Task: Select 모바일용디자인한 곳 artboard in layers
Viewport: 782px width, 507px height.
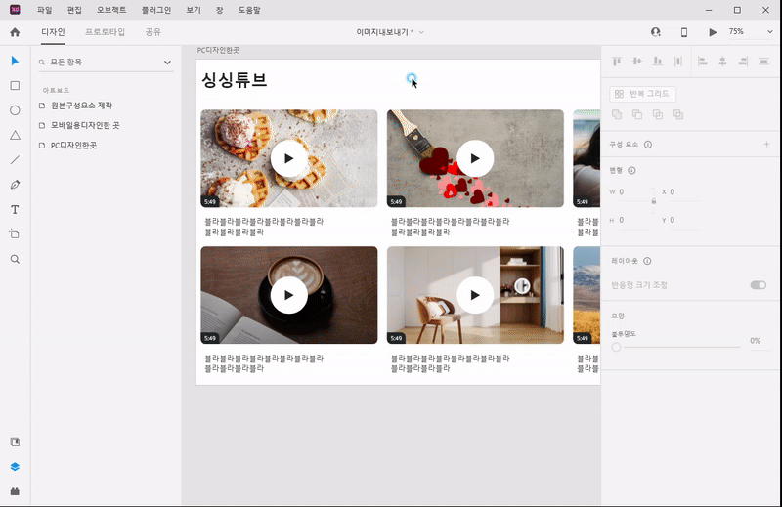Action: (x=85, y=126)
